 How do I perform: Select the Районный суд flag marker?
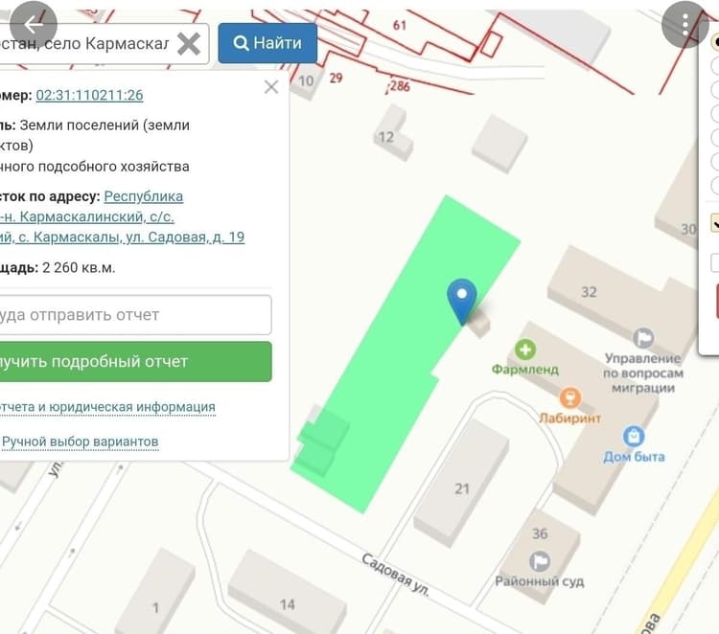pos(540,561)
